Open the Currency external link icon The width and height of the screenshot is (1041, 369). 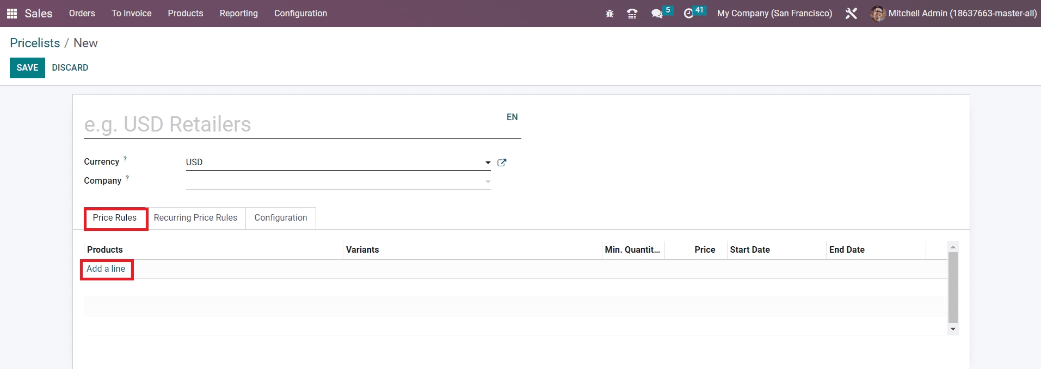(x=502, y=162)
